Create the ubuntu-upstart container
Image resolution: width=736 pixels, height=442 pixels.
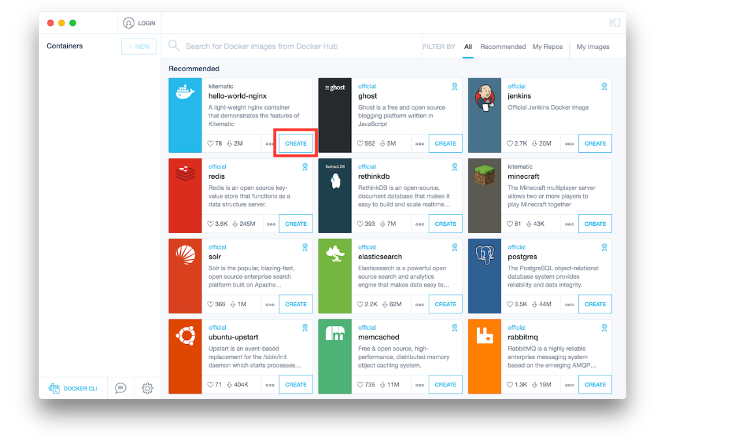[296, 385]
